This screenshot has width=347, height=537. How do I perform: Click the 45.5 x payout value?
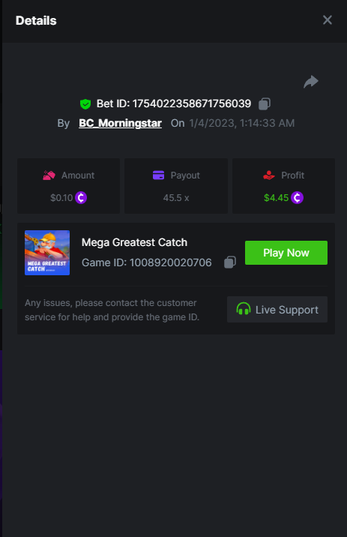(x=176, y=198)
